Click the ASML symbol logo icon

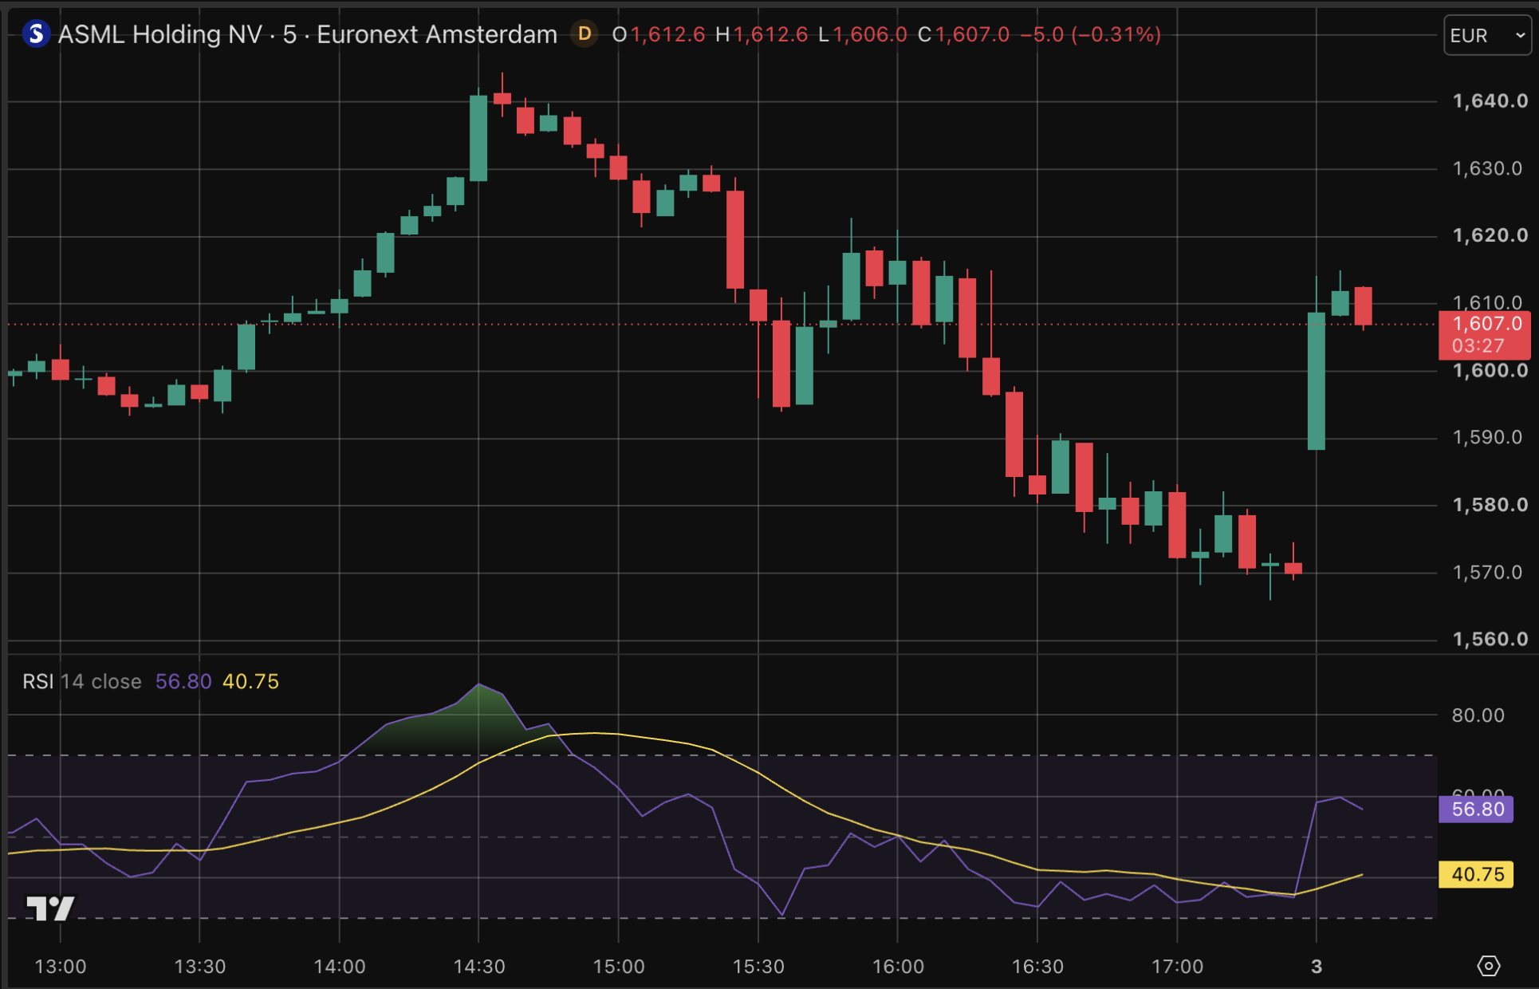(36, 34)
